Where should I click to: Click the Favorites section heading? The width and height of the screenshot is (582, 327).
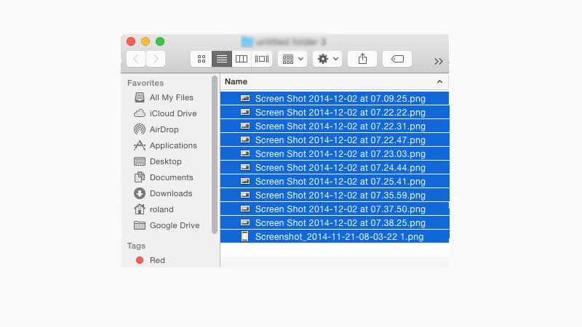pos(145,83)
